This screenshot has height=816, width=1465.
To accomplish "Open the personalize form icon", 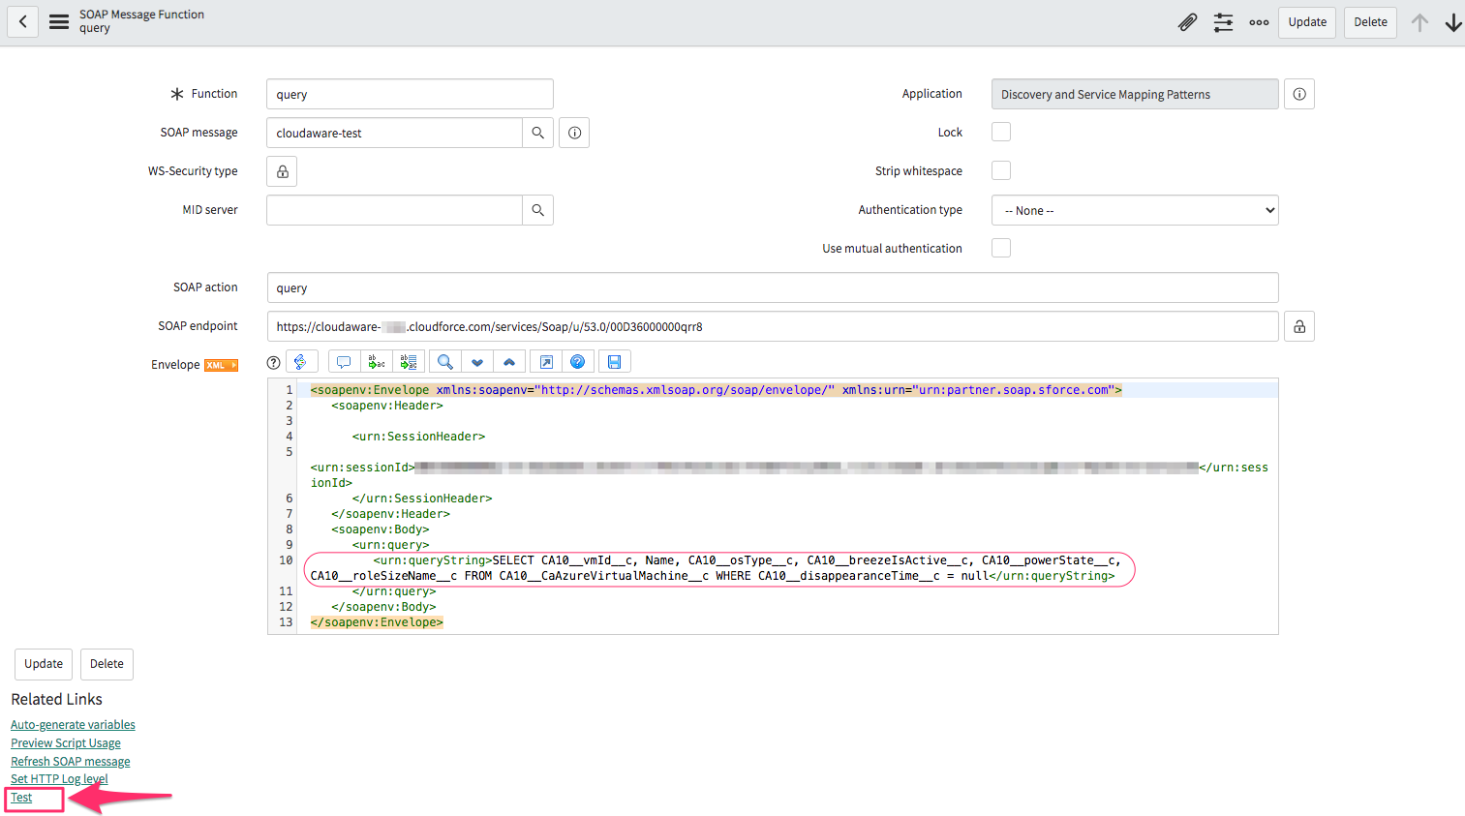I will click(1223, 21).
